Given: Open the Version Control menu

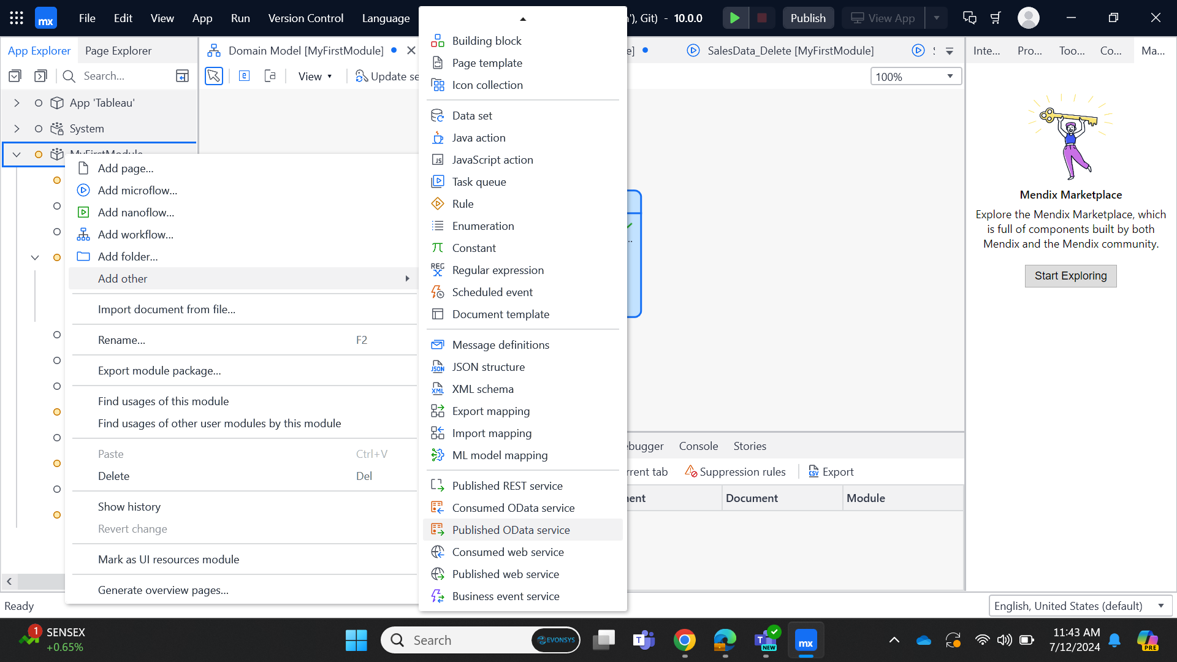Looking at the screenshot, I should (x=306, y=18).
